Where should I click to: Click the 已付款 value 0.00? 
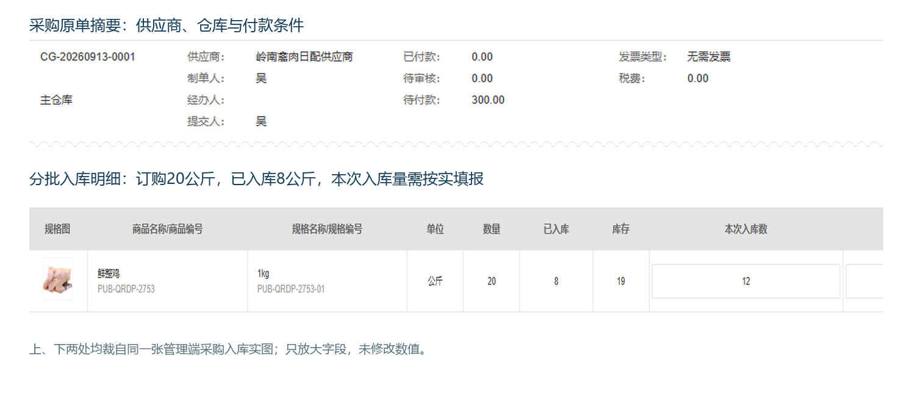coord(482,57)
